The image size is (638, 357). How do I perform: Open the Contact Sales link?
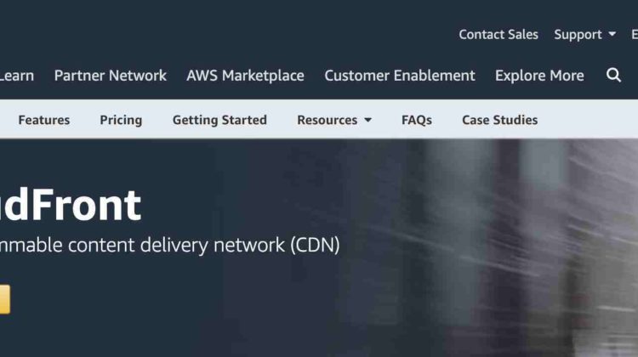pos(498,35)
